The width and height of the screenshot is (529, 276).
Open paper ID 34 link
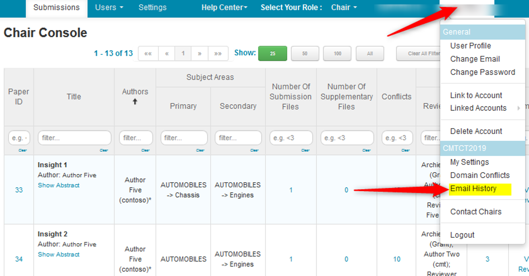(x=19, y=259)
